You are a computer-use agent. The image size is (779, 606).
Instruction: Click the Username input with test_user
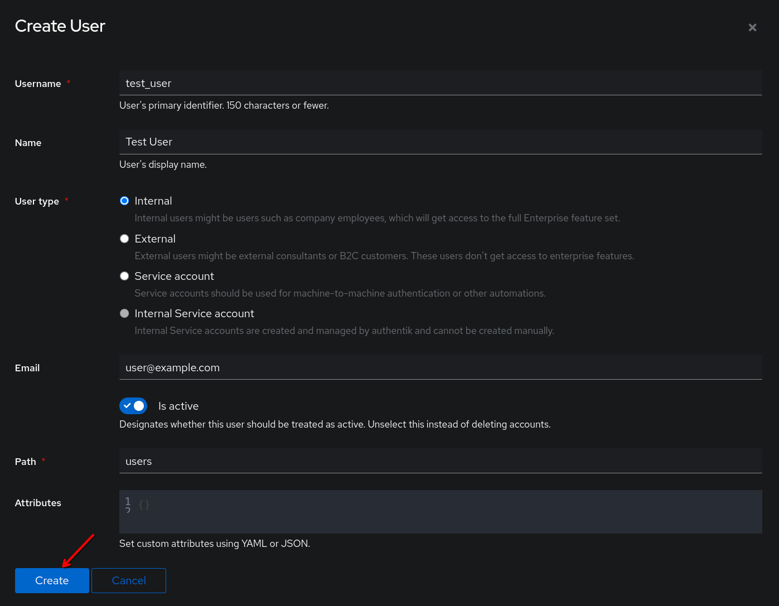point(440,83)
